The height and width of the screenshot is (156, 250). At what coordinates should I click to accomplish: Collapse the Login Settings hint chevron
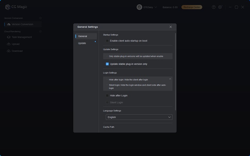click(170, 79)
